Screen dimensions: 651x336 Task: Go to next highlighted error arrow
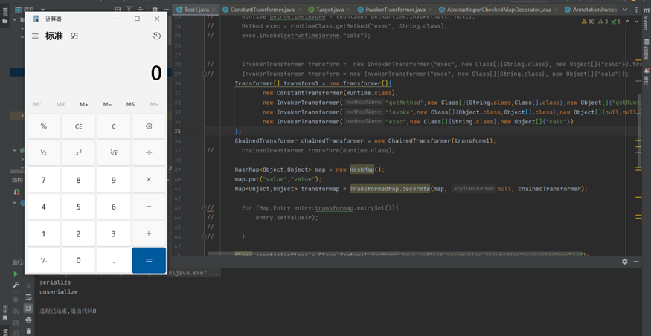pyautogui.click(x=636, y=22)
